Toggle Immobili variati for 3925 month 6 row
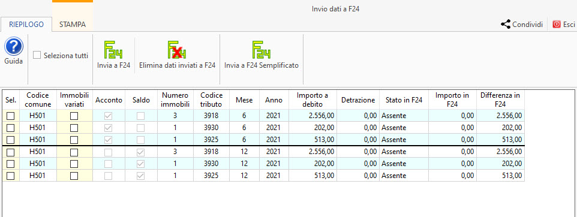 (x=74, y=140)
